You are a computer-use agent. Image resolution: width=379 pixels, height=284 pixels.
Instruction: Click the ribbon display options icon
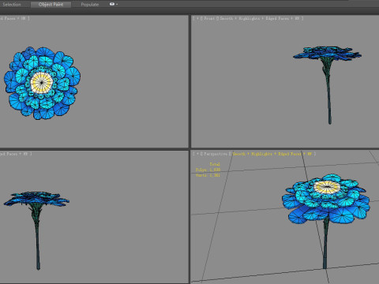coord(114,4)
